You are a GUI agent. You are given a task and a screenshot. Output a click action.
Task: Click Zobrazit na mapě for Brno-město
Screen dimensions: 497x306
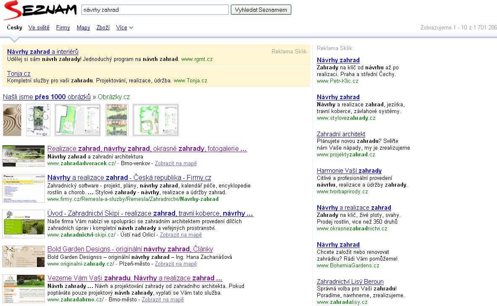point(162,300)
